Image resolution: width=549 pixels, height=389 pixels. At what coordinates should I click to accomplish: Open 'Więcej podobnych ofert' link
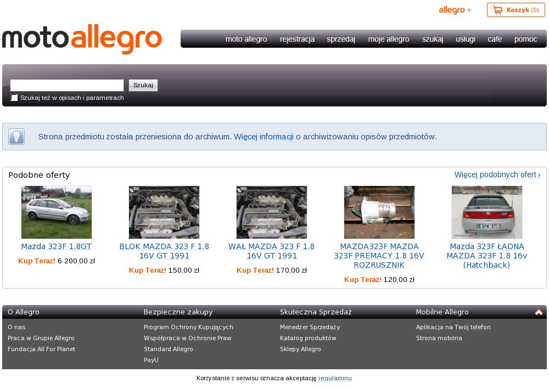click(x=497, y=174)
